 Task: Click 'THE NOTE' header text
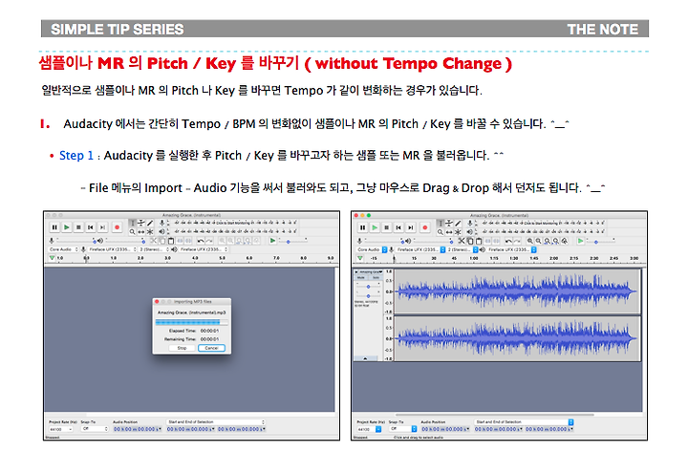[x=603, y=30]
